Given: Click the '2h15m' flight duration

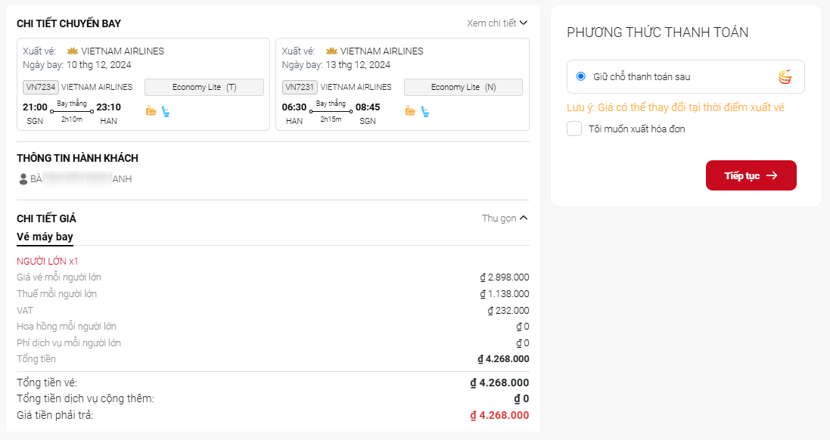Looking at the screenshot, I should point(331,119).
